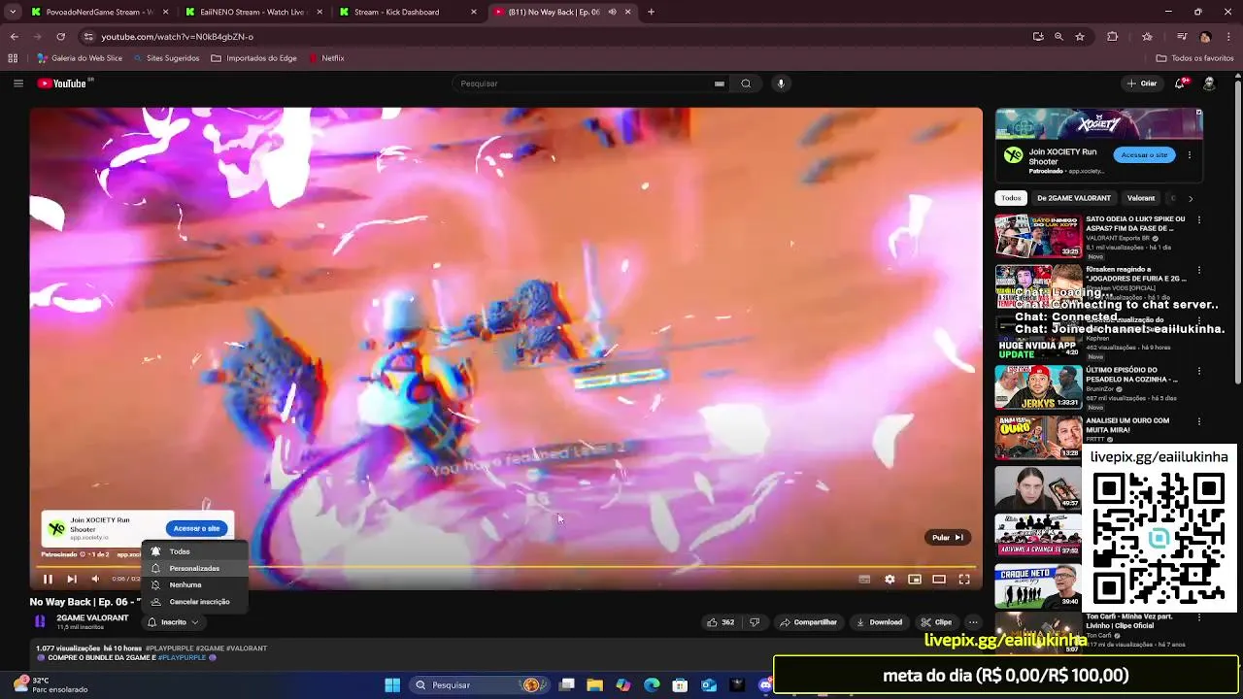Screen dimensions: 1243x699
Task: Click Acessar o site in sidebar ad
Action: [x=1144, y=155]
